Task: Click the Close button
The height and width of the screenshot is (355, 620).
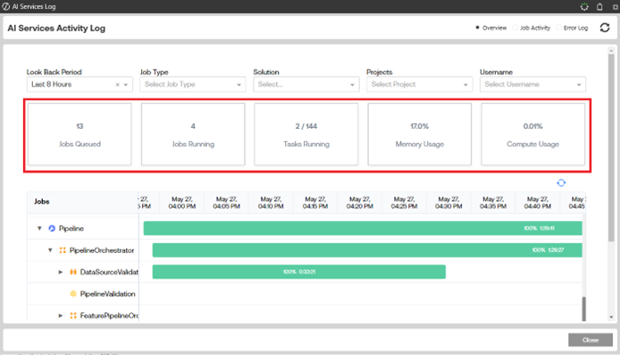Action: [x=591, y=340]
